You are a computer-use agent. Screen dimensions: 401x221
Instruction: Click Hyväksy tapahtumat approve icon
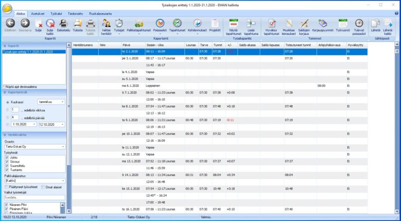272,25
